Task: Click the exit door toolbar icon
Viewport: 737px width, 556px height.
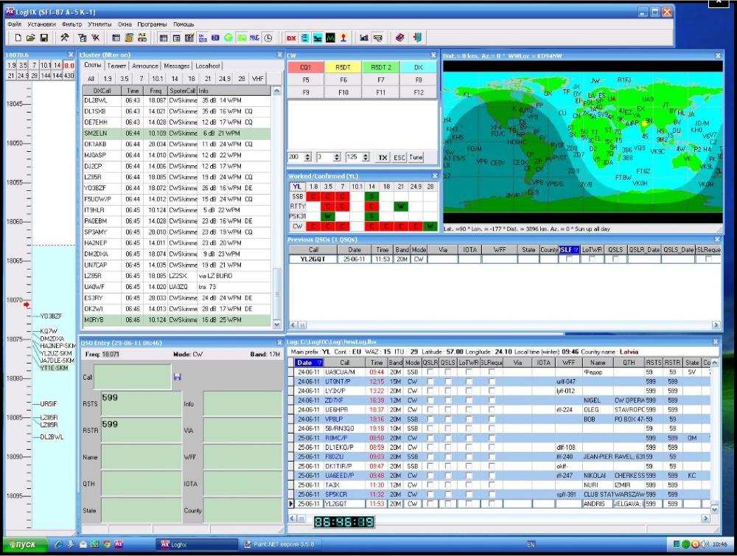Action: coord(417,38)
